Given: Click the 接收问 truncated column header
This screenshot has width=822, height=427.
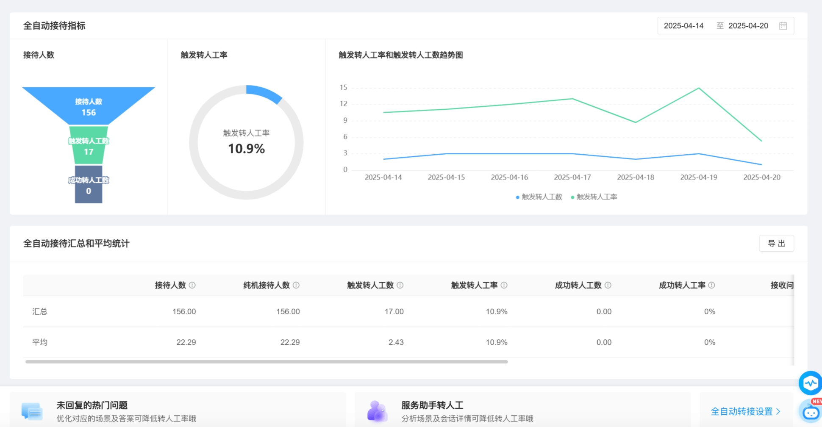Looking at the screenshot, I should coord(782,285).
